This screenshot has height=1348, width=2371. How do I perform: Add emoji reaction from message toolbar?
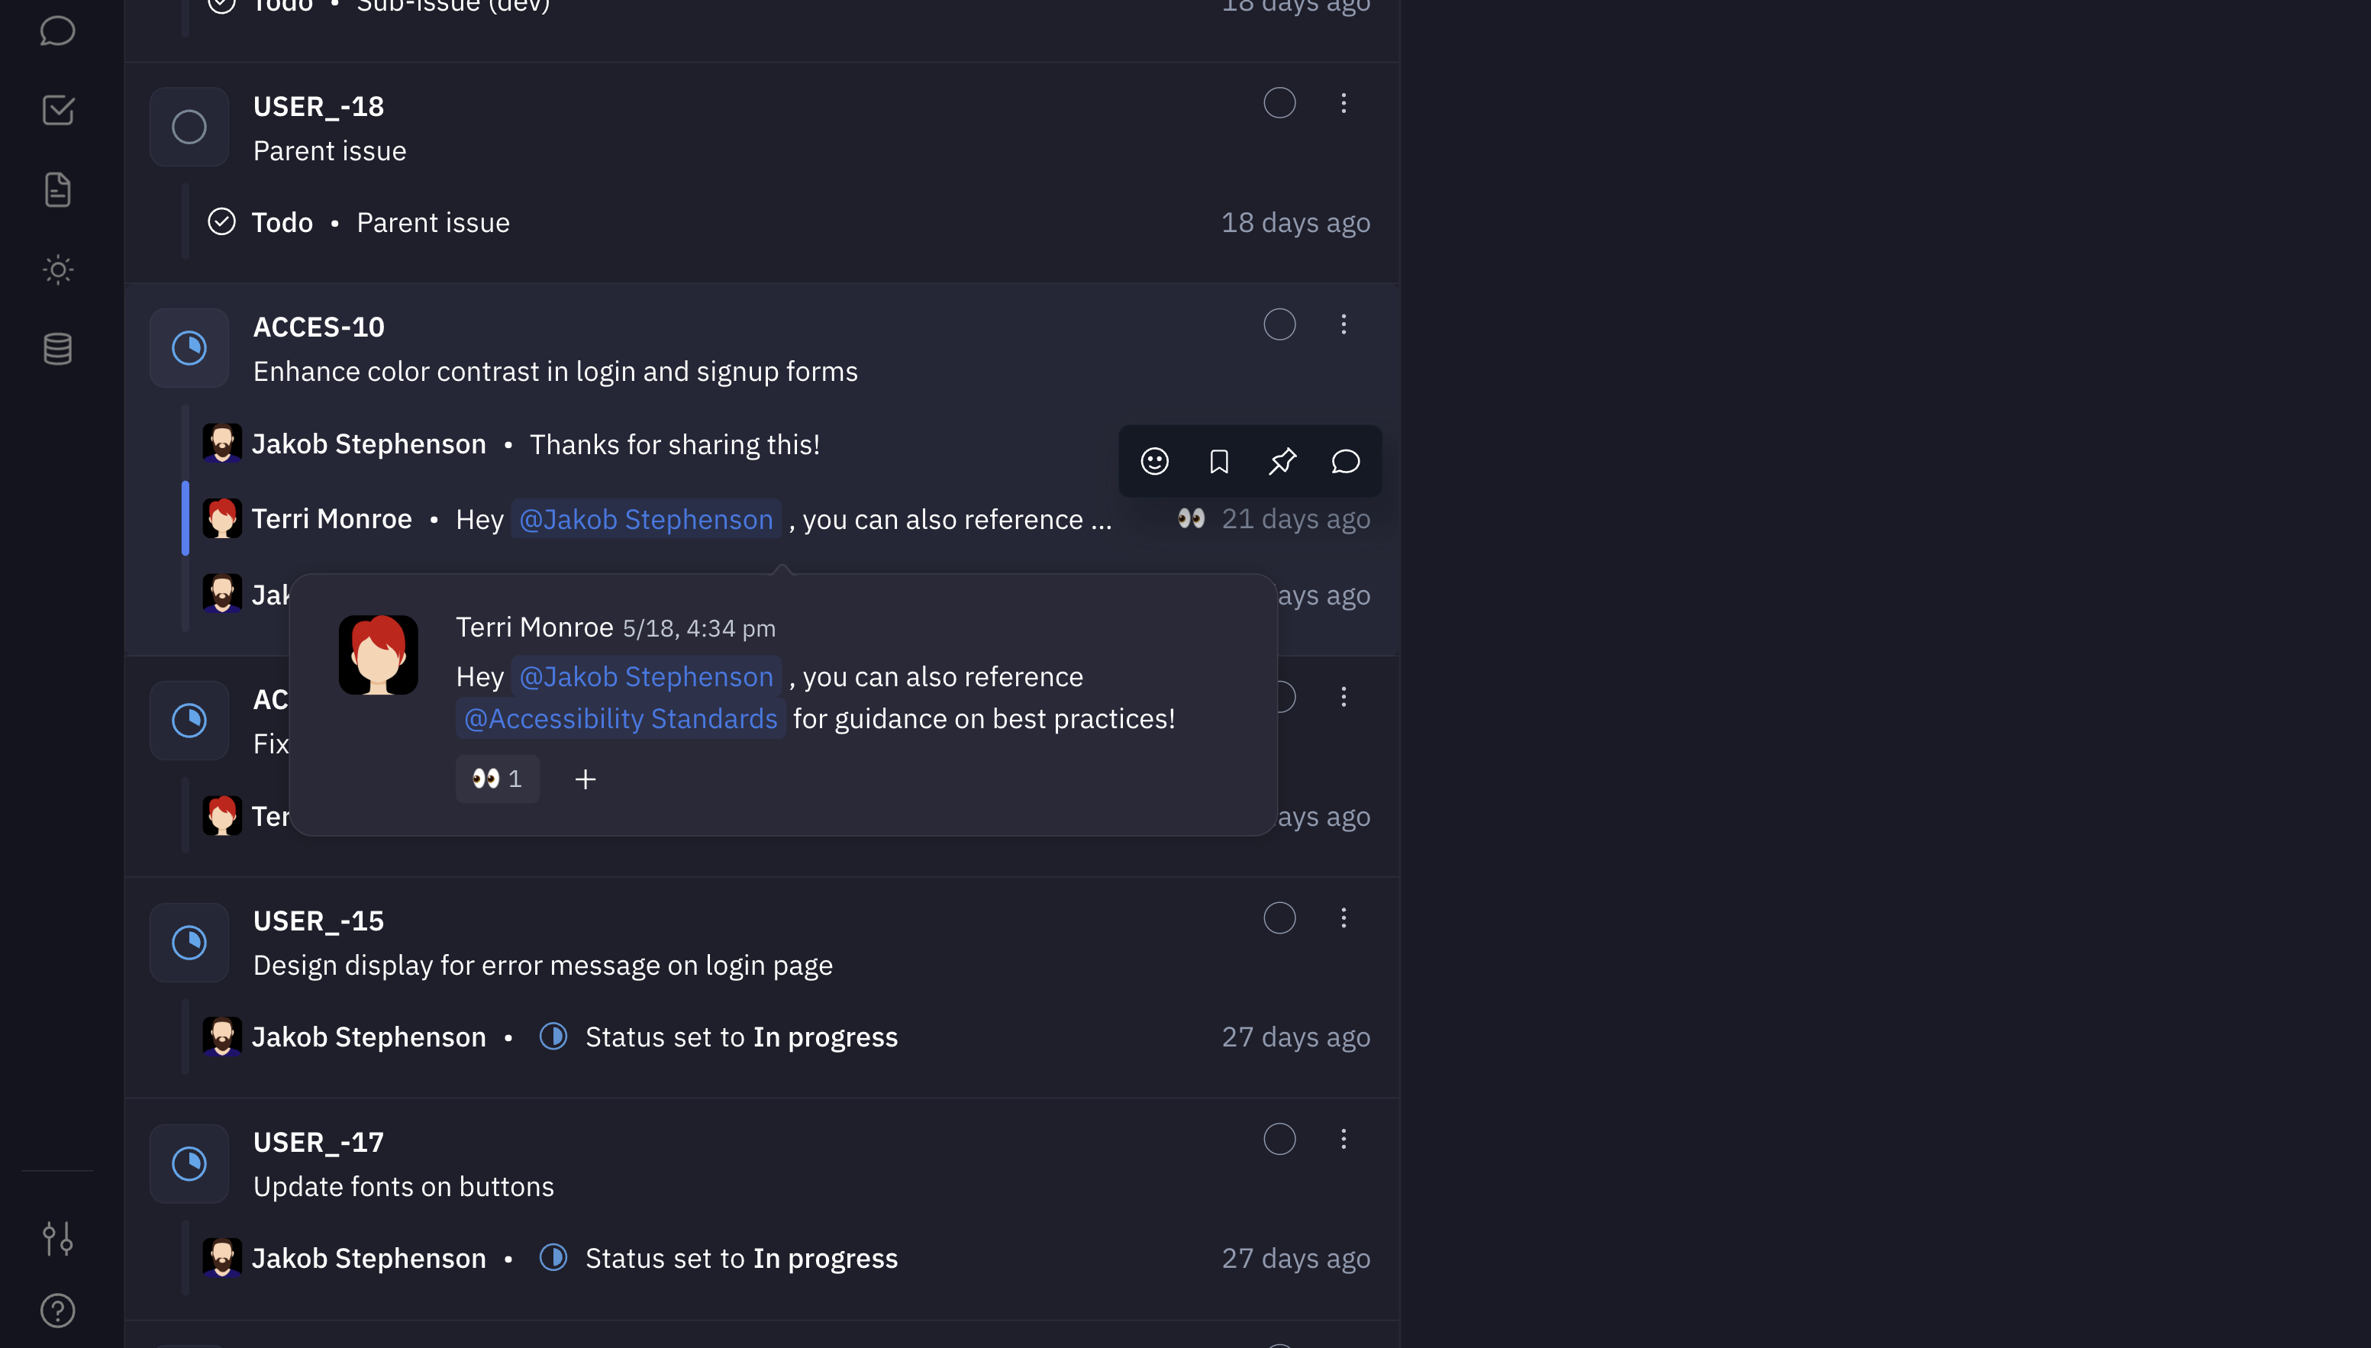[1154, 461]
